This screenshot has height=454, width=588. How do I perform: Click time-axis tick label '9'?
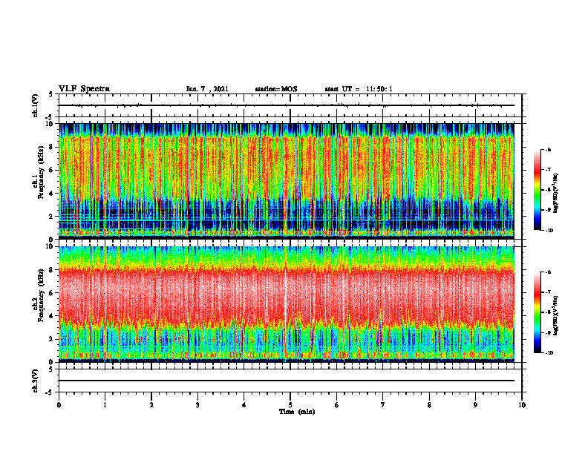[475, 405]
